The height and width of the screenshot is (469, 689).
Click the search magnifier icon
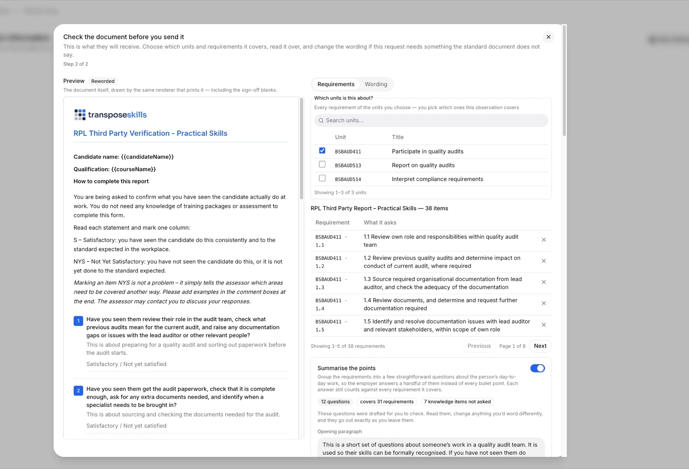click(x=321, y=121)
